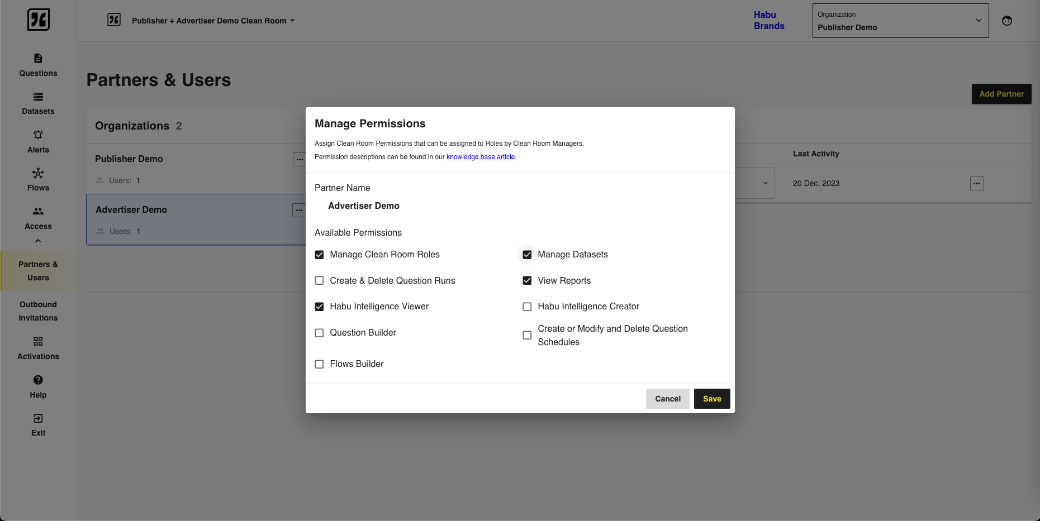Uncheck the Manage Datasets permission
This screenshot has width=1040, height=521.
click(527, 255)
